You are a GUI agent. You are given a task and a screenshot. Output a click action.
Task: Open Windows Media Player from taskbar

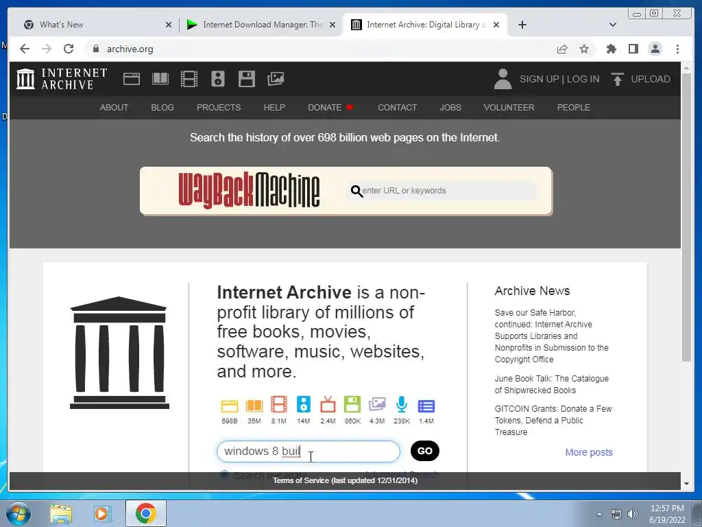tap(102, 513)
